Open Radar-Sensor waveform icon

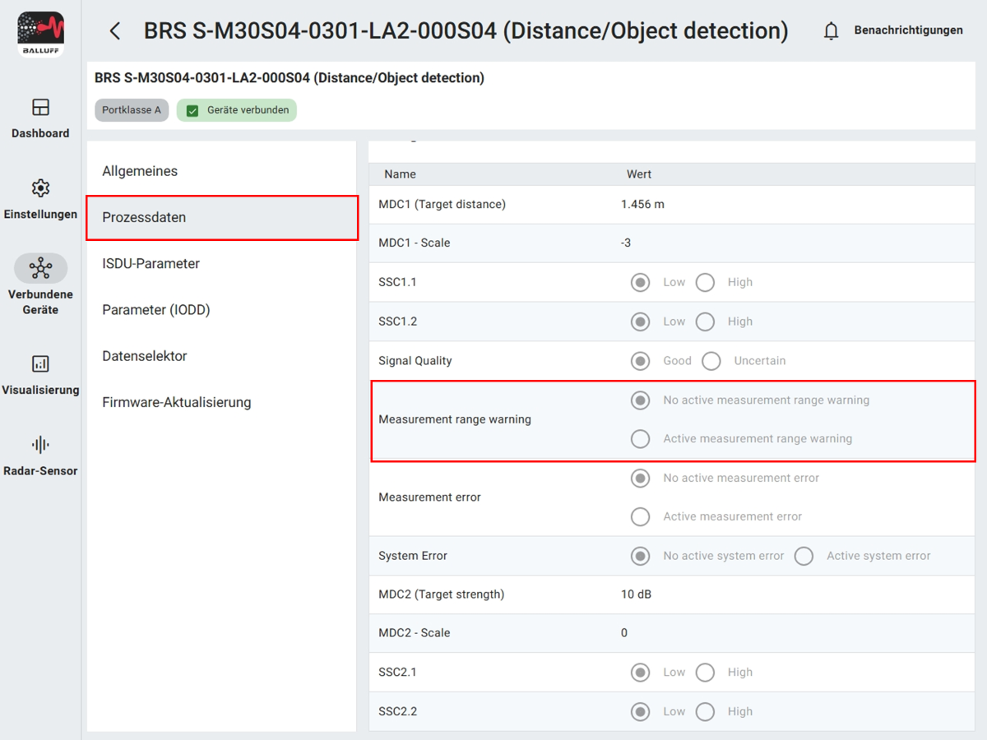tap(40, 445)
